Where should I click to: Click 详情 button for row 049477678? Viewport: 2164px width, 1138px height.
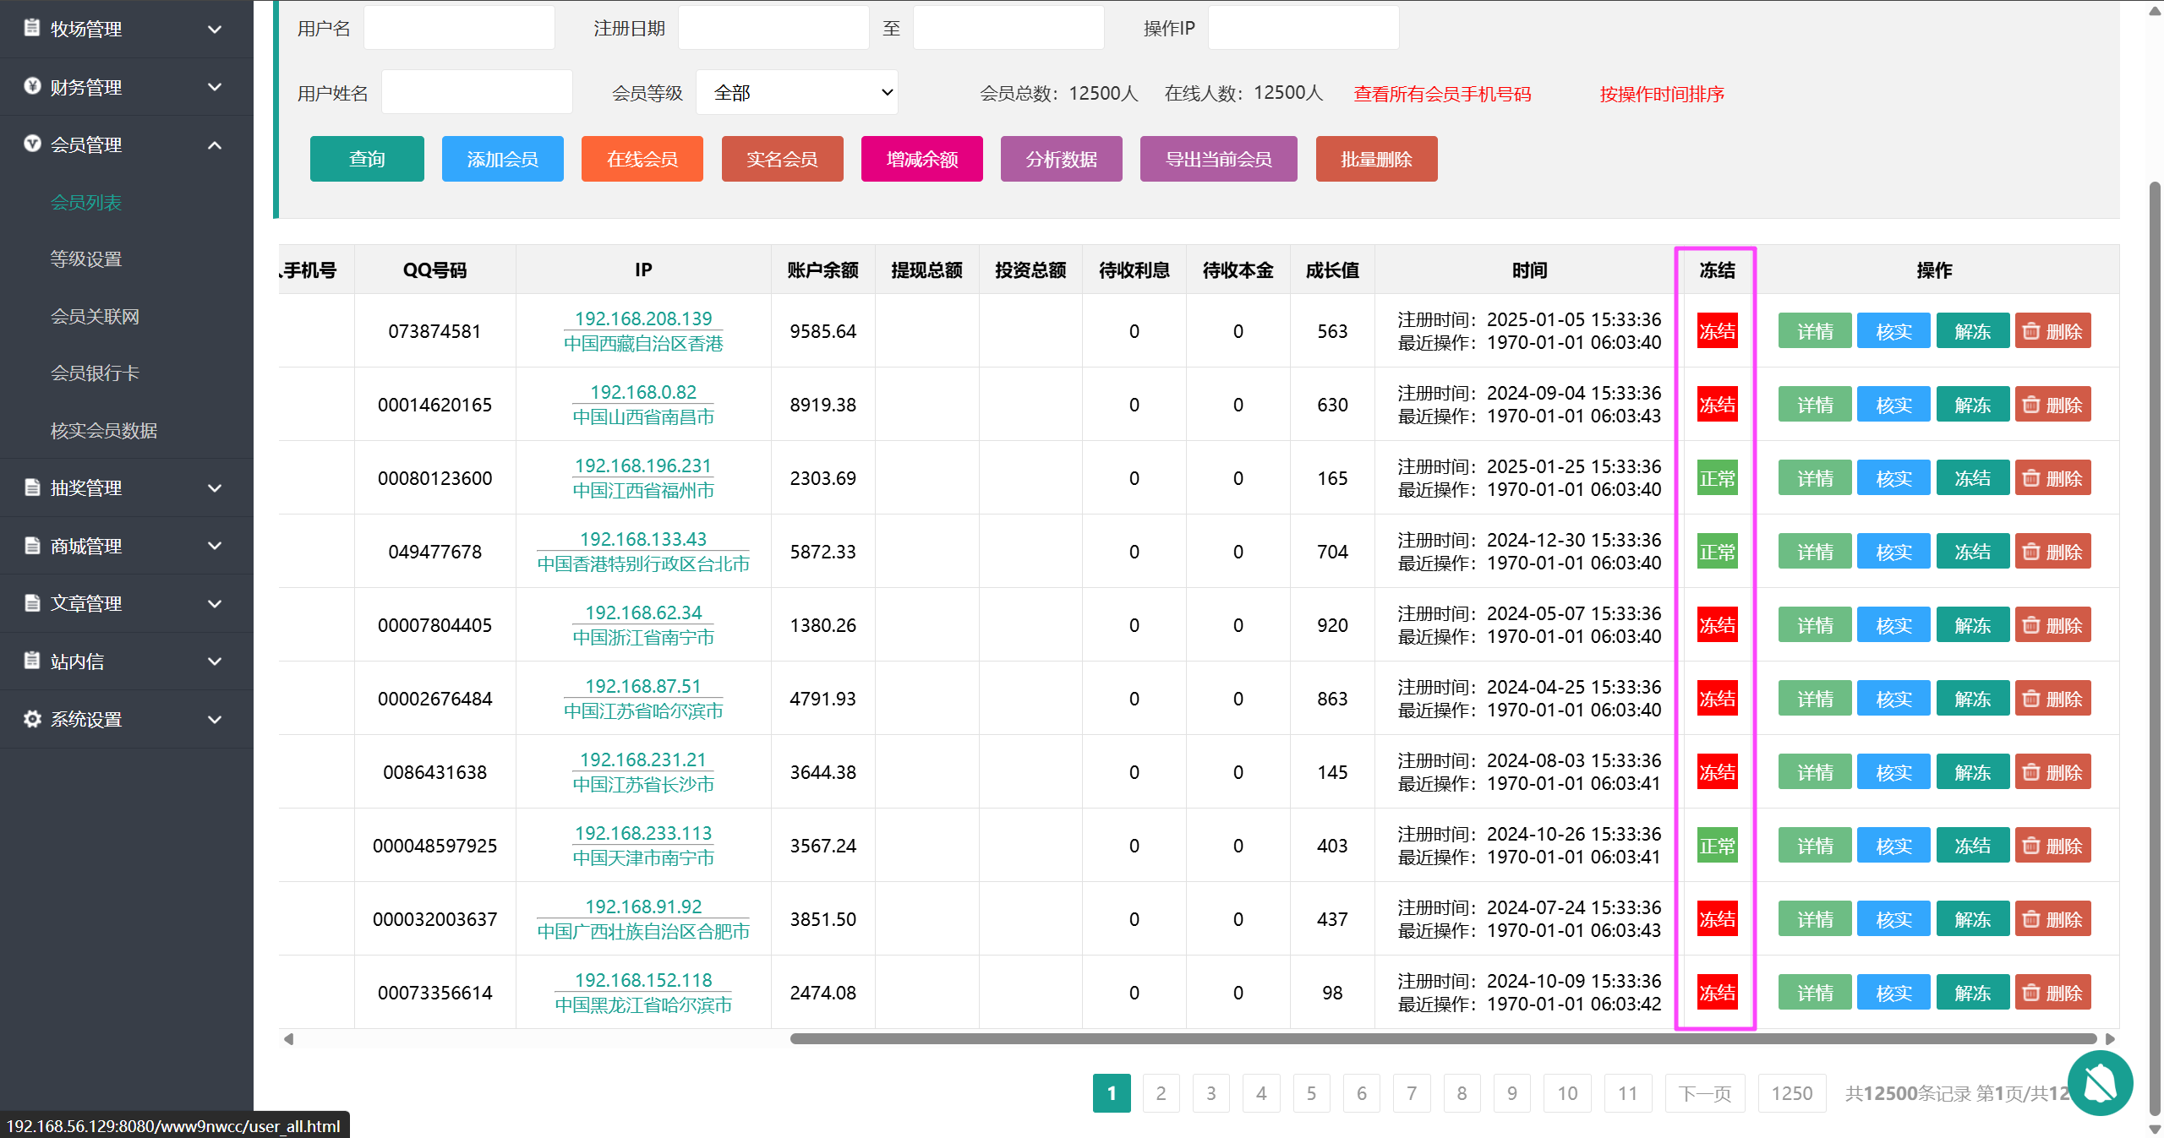coord(1815,552)
